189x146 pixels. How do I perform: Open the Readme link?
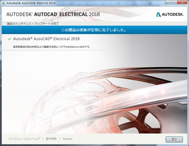(x=68, y=139)
